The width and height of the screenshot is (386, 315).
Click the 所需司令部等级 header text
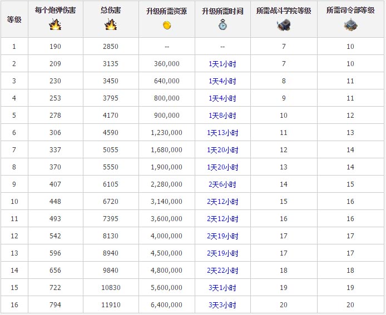click(x=350, y=11)
